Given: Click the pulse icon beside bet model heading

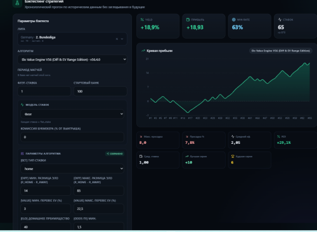Looking at the screenshot, I should pyautogui.click(x=22, y=105).
